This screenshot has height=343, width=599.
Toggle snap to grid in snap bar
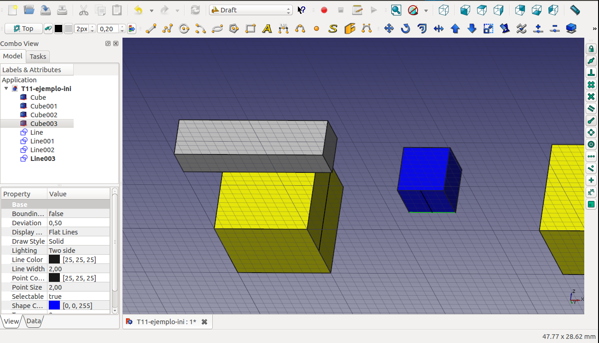click(591, 85)
